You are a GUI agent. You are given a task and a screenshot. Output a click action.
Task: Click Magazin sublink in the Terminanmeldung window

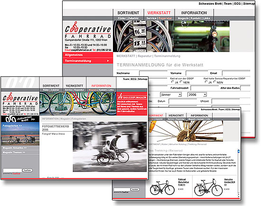(x=183, y=18)
